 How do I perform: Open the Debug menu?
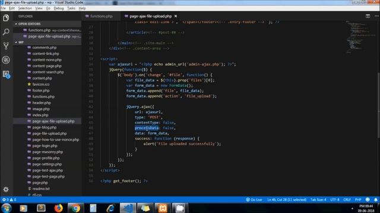(x=59, y=8)
